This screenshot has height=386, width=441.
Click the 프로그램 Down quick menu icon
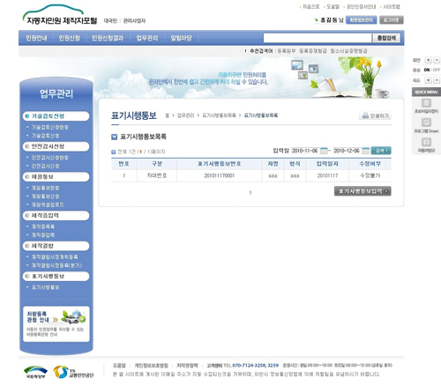[426, 122]
